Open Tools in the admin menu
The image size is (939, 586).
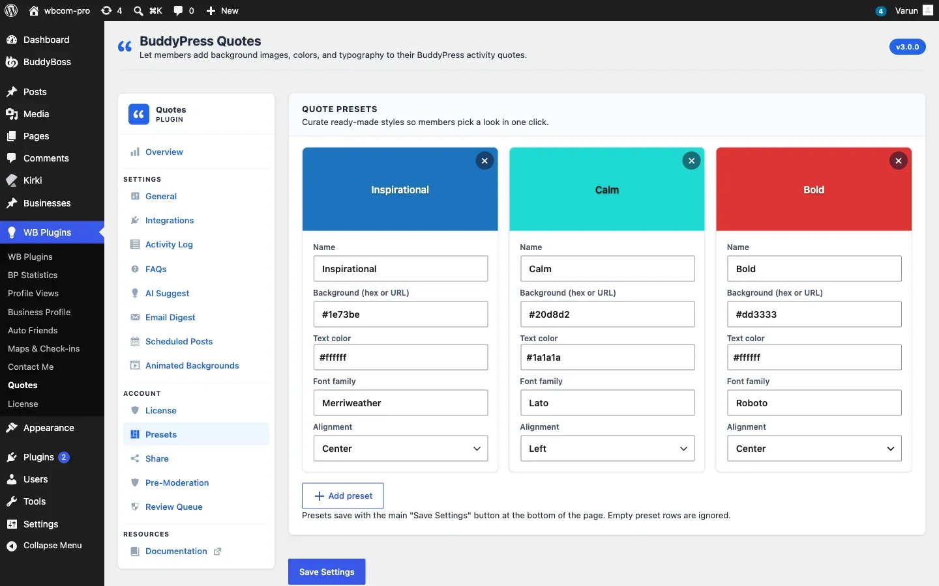[52, 501]
